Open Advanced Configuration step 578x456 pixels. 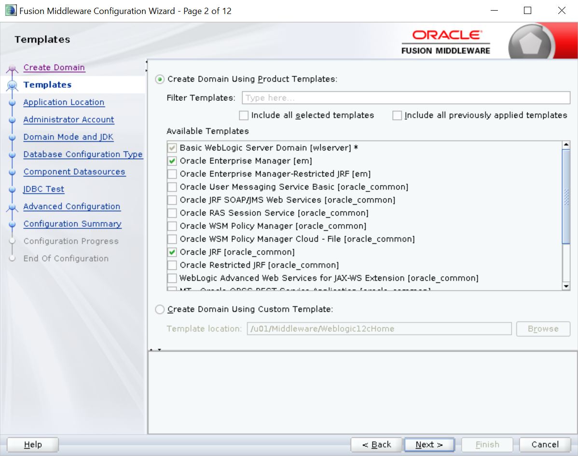pos(71,206)
